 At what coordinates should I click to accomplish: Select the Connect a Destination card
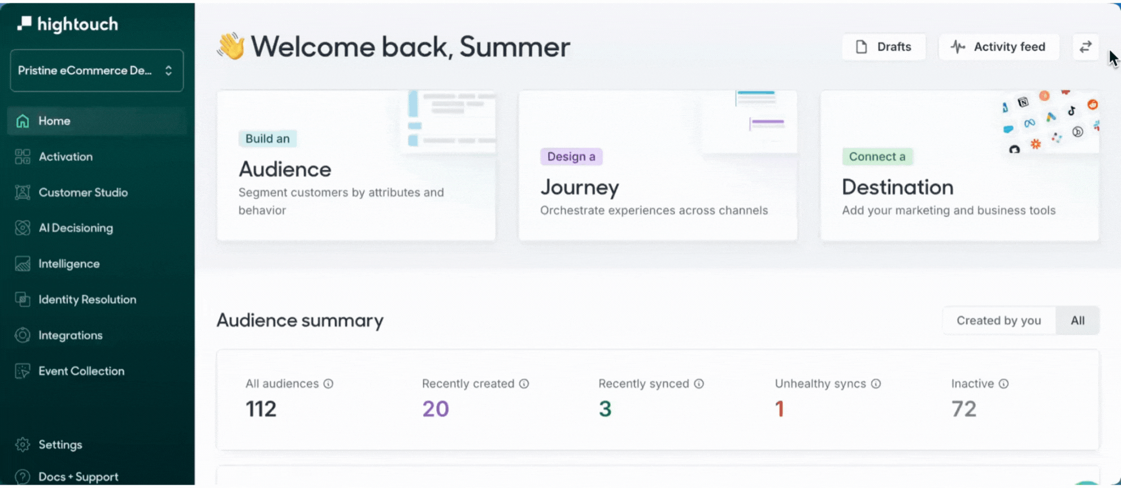point(959,166)
